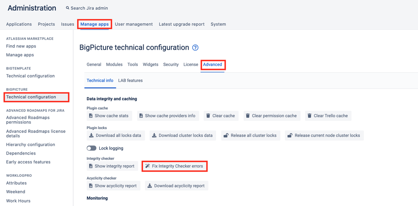The image size is (418, 206).
Task: Click the Fix Integrity Checker errors label
Action: coord(178,166)
